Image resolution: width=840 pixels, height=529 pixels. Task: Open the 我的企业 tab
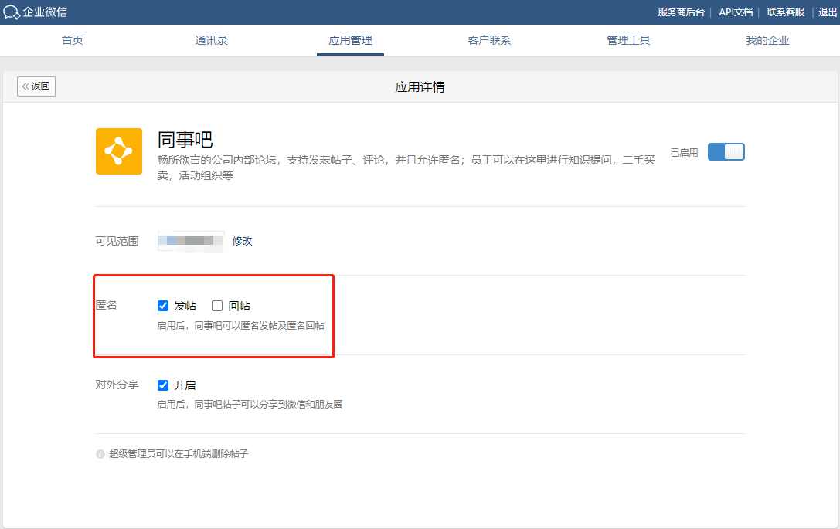(x=767, y=40)
